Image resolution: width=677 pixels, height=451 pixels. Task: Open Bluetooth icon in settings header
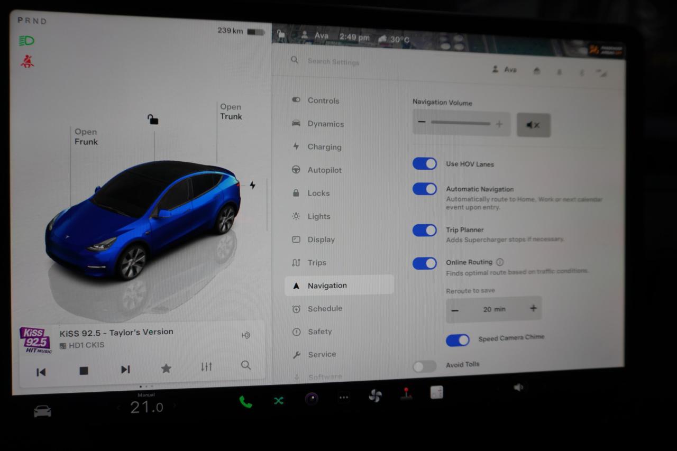[x=581, y=72]
